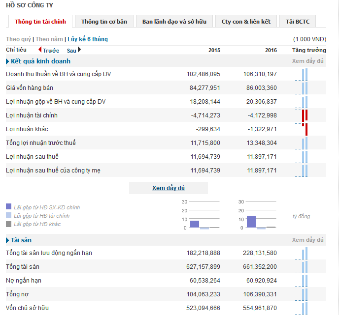The height and width of the screenshot is (315, 340).
Task: Open the Tải BCTC tab
Action: pyautogui.click(x=298, y=22)
